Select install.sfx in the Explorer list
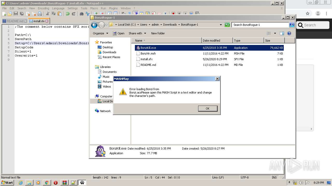Screen dimensions: 332x186 [209, 59]
